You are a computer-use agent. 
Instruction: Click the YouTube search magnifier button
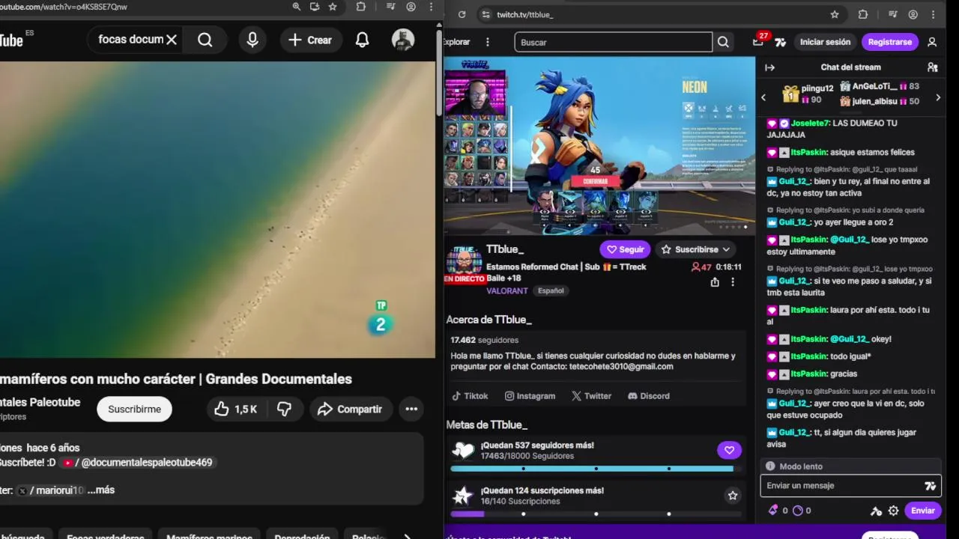pyautogui.click(x=205, y=40)
